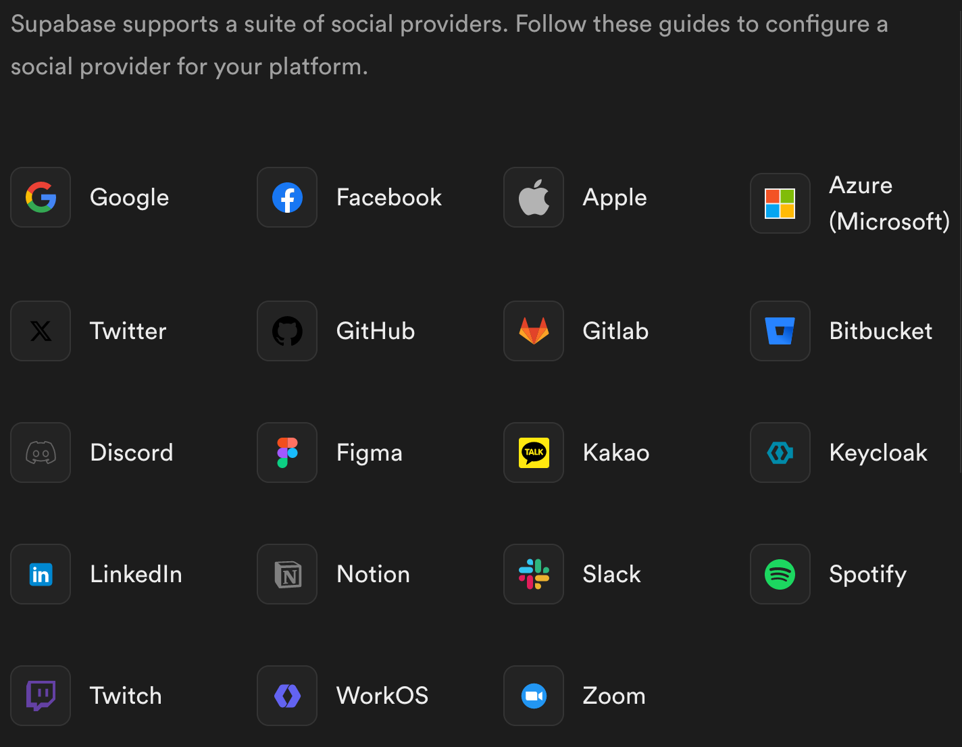The height and width of the screenshot is (747, 962).
Task: Open the Keycloak text link
Action: point(878,453)
